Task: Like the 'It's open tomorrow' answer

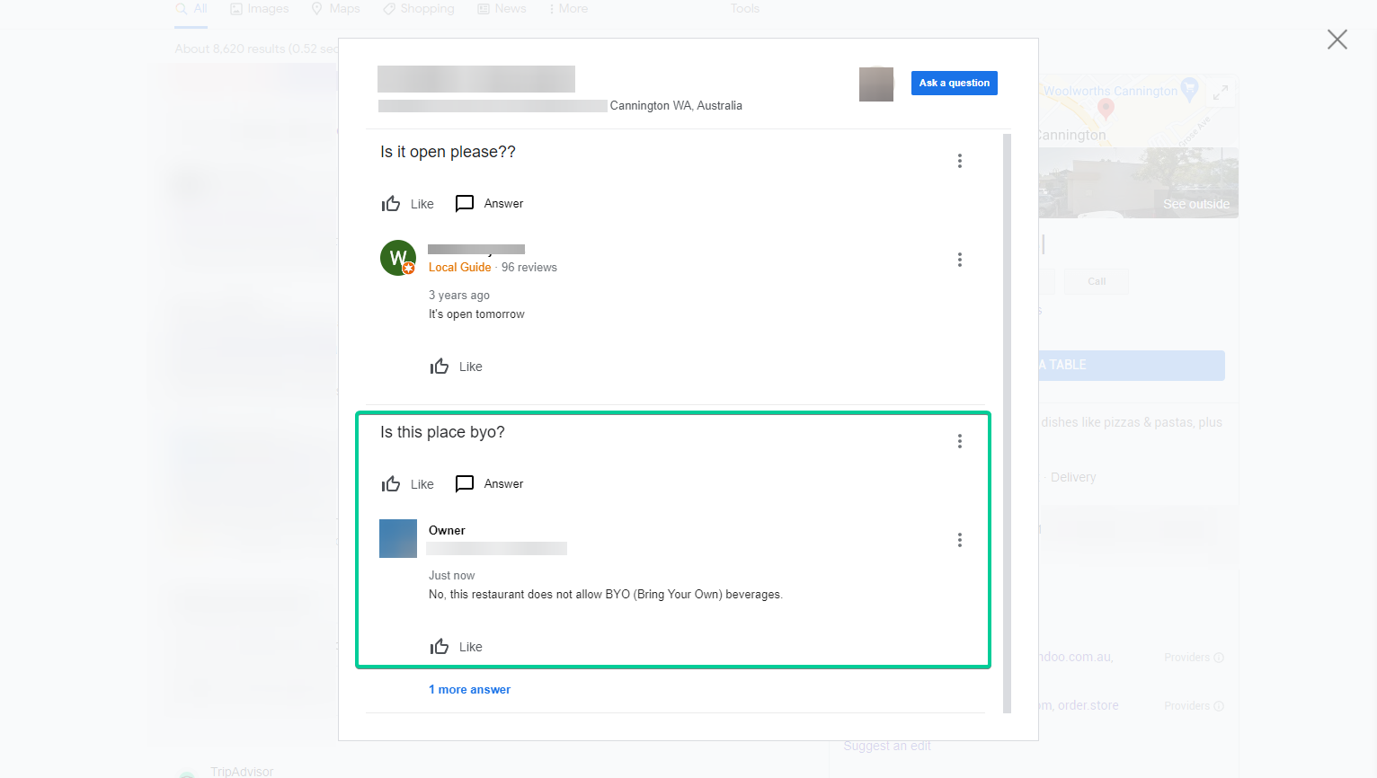Action: (456, 367)
